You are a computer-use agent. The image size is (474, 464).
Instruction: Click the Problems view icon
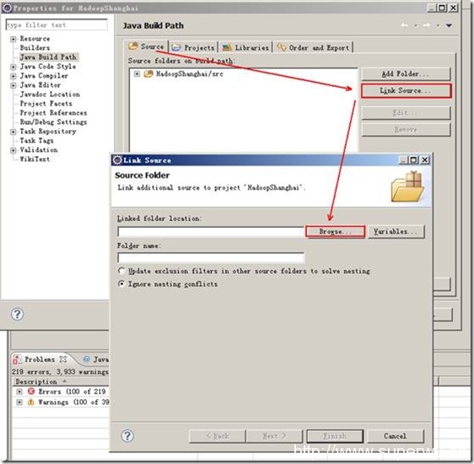click(17, 359)
